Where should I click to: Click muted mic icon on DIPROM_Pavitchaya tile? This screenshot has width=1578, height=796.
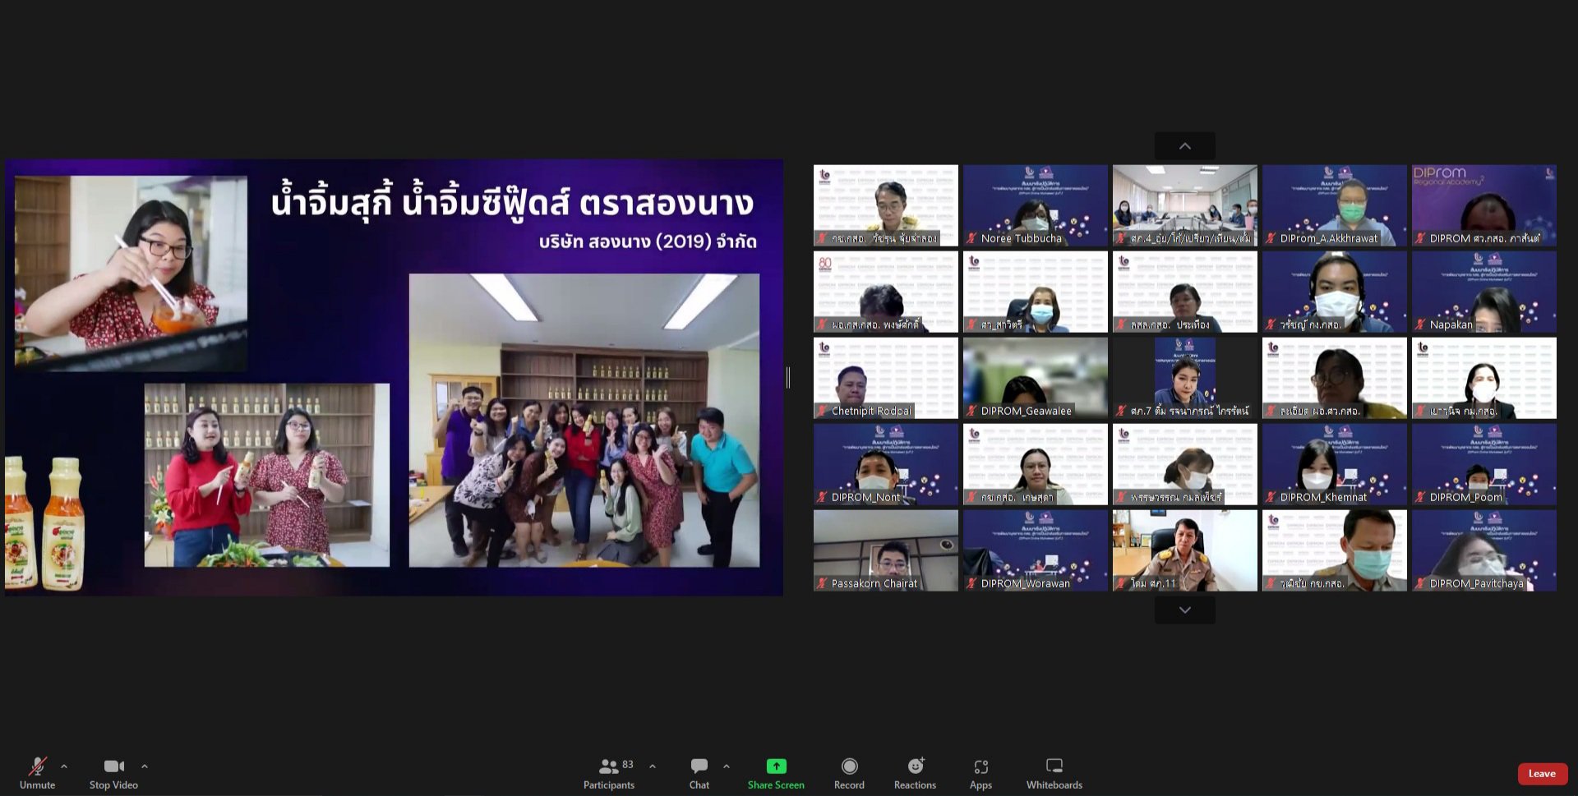(x=1420, y=583)
